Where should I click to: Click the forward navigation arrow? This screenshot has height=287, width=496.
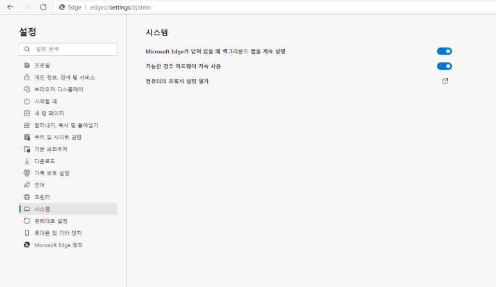[27, 7]
